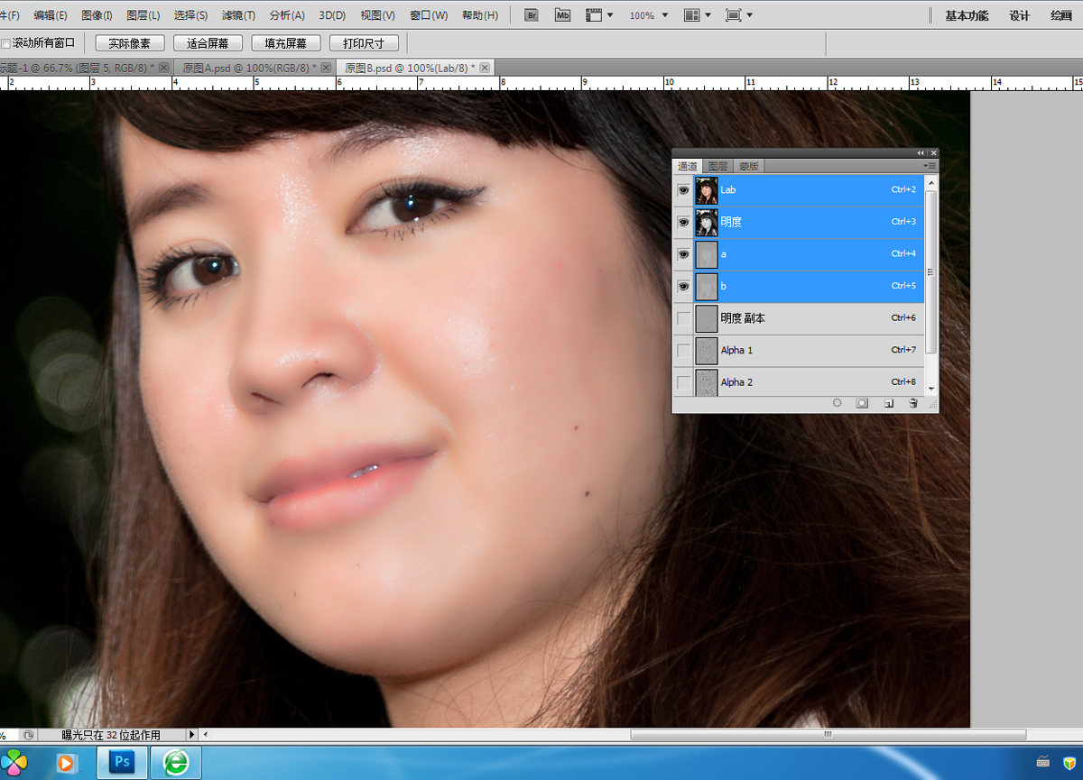Select the 明度 副本 channel thumbnail
This screenshot has height=780, width=1083.
(x=707, y=318)
